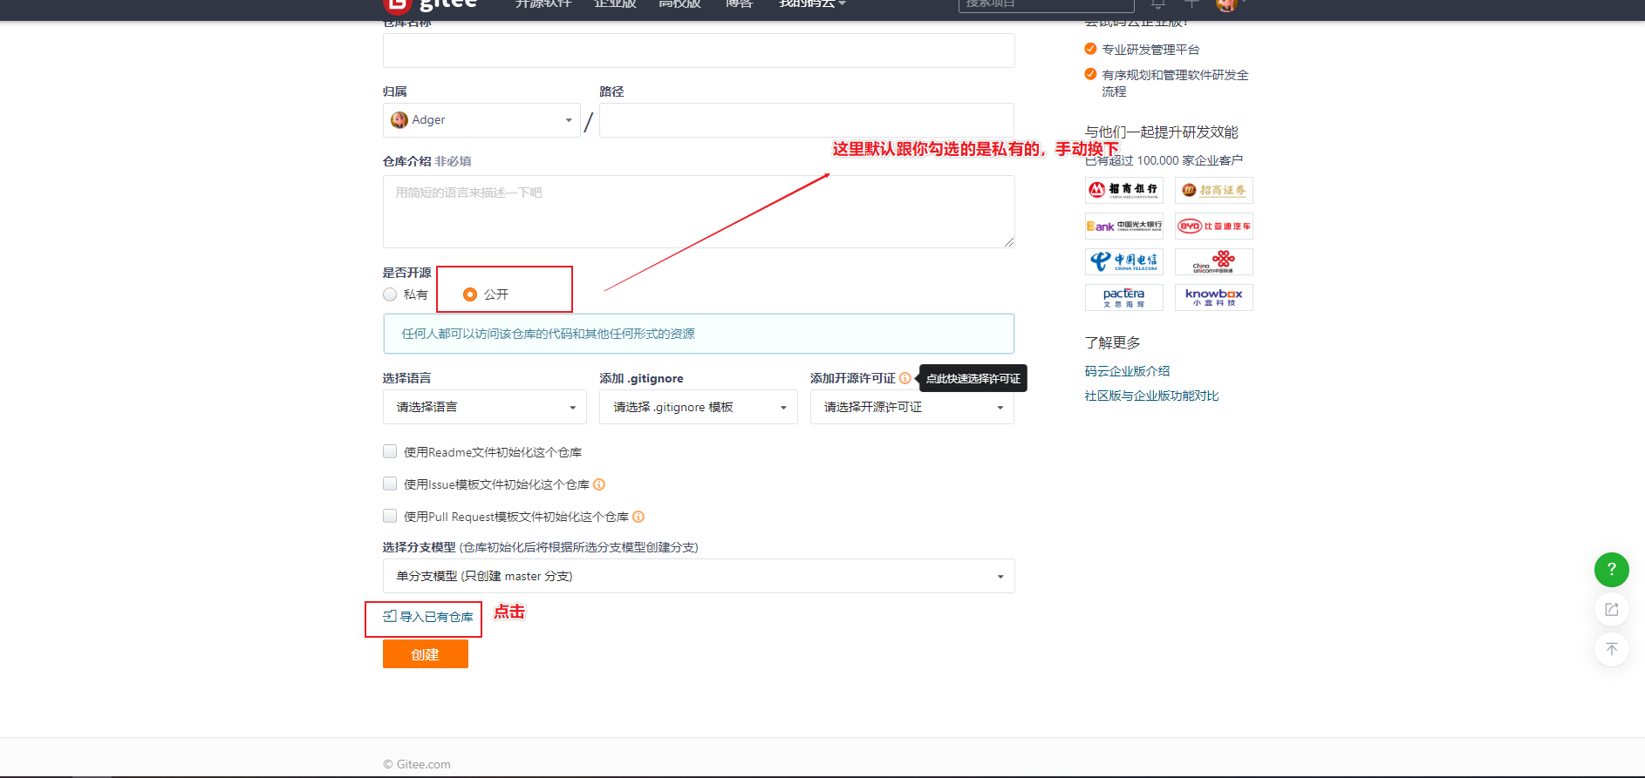Click the info icon next to 添加开源许可证
Screen dimensions: 1645x778
point(904,378)
